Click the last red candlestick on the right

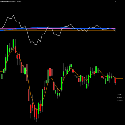click(x=115, y=80)
